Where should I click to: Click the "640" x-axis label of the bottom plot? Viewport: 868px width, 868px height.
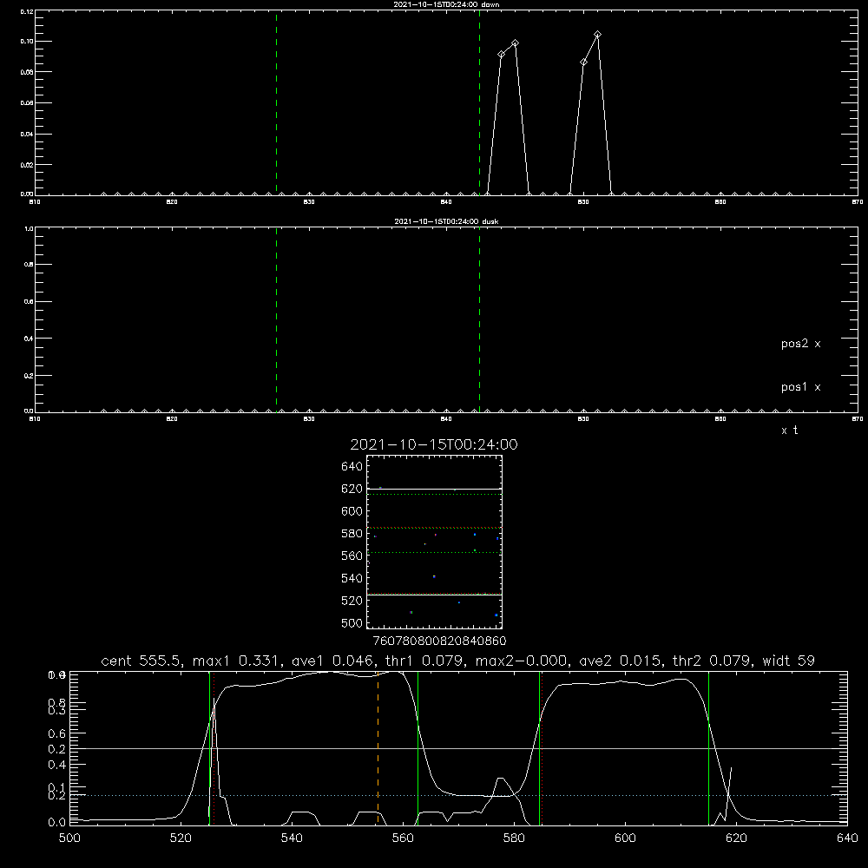pyautogui.click(x=847, y=838)
